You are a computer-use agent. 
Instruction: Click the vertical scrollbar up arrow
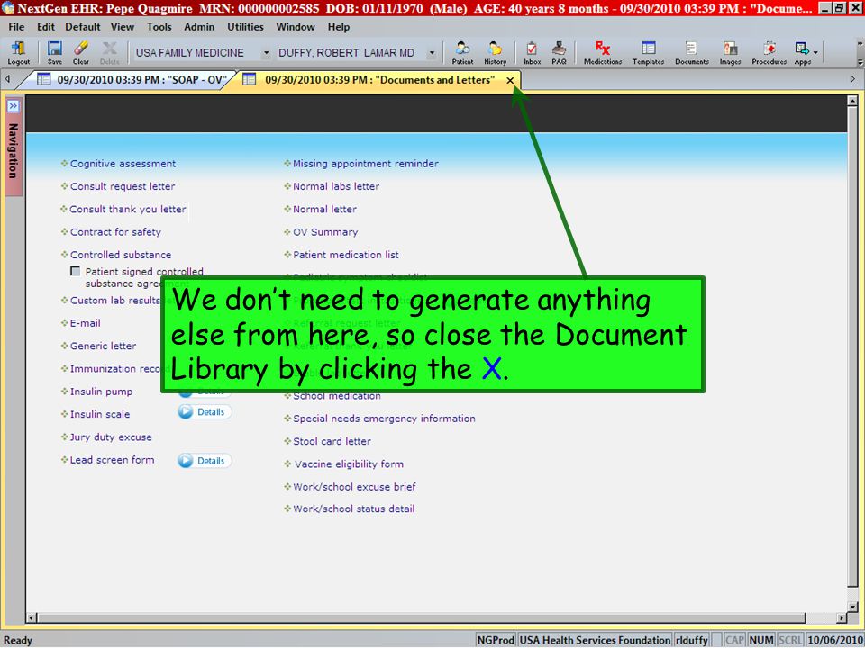[x=852, y=101]
